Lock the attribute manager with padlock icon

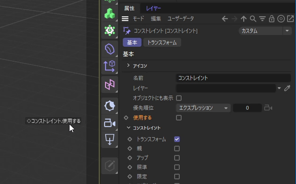(272, 19)
